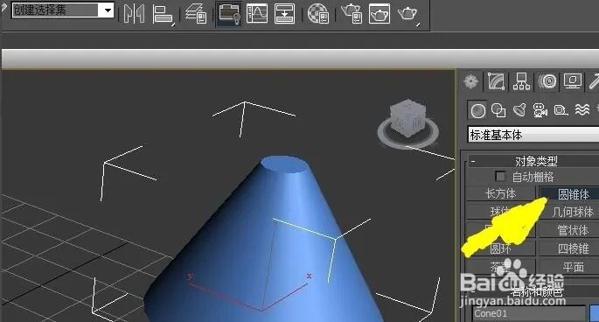Open Render Setup teapot icon
This screenshot has width=599, height=322.
click(352, 13)
